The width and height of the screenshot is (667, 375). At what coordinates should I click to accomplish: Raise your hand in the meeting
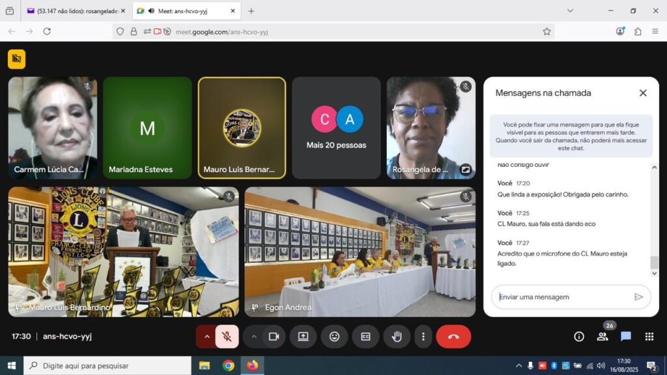pyautogui.click(x=396, y=337)
